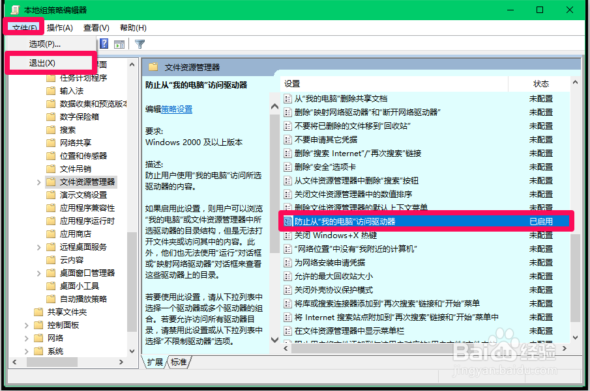Screen dimensions: 590x391
Task: Open the 操作(A) menu
Action: point(60,28)
